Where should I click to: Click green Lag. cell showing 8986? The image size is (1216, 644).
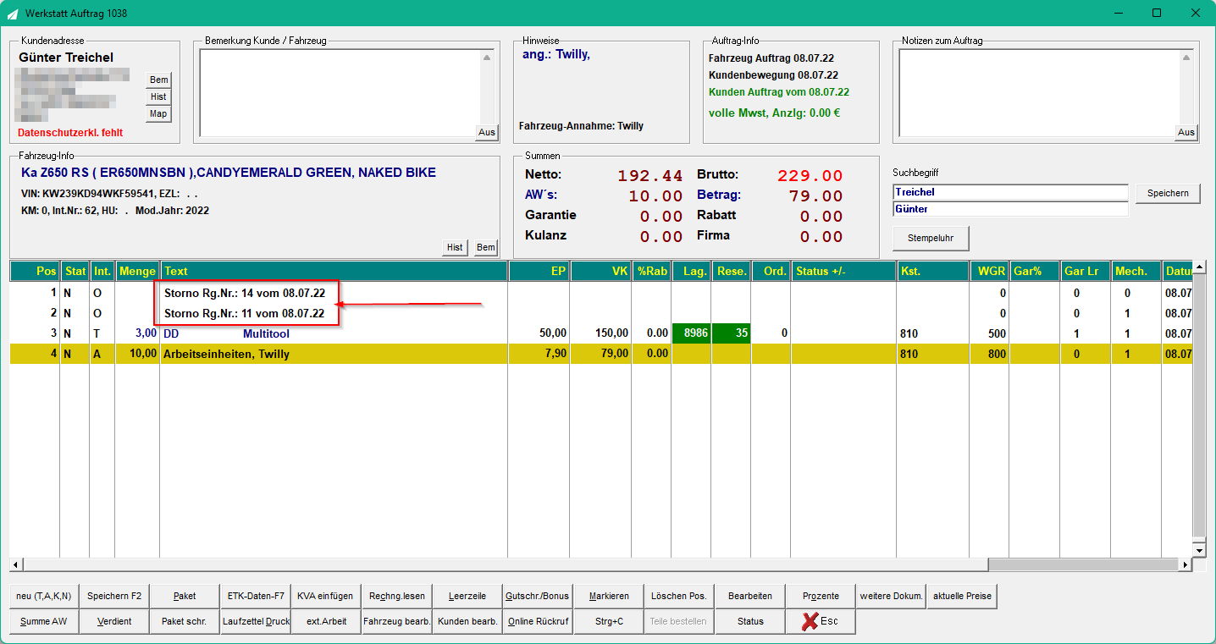coord(691,333)
